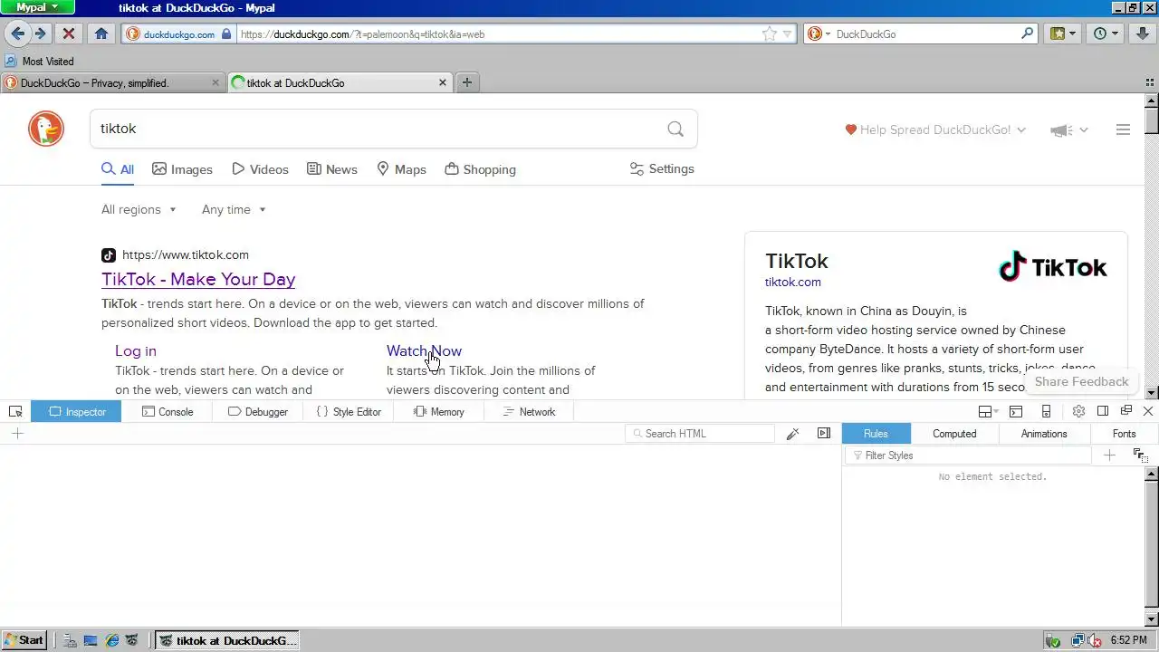Open the Any time filter dropdown
The height and width of the screenshot is (652, 1159).
coord(234,209)
